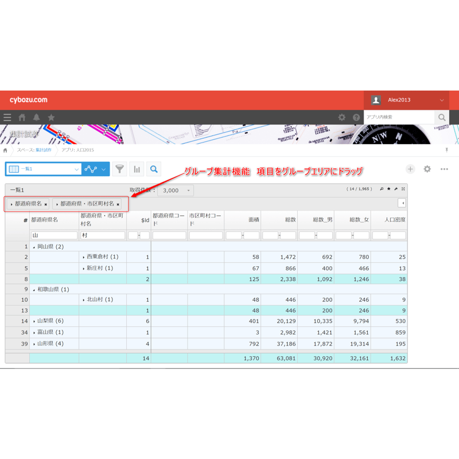Image resolution: width=459 pixels, height=459 pixels.
Task: Open favorites star in header bar
Action: click(51, 118)
